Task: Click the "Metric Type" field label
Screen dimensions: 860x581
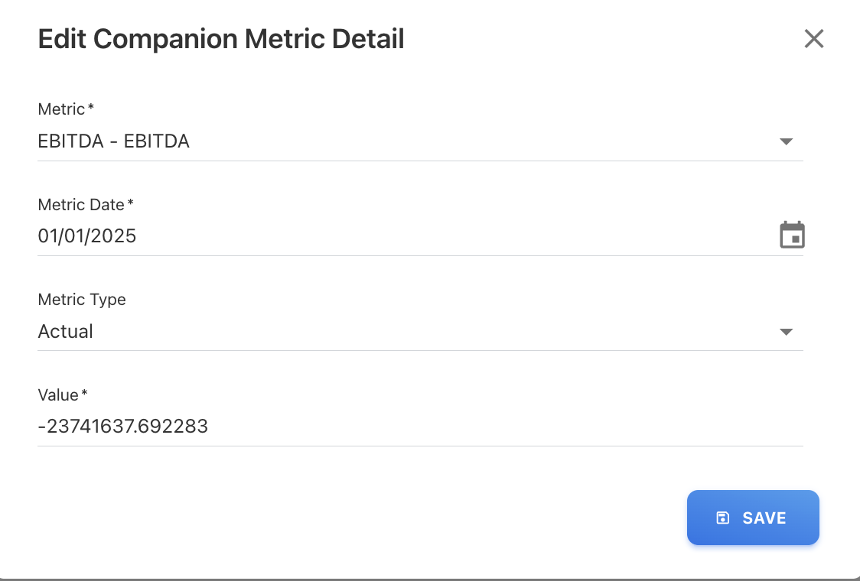Action: 82,300
